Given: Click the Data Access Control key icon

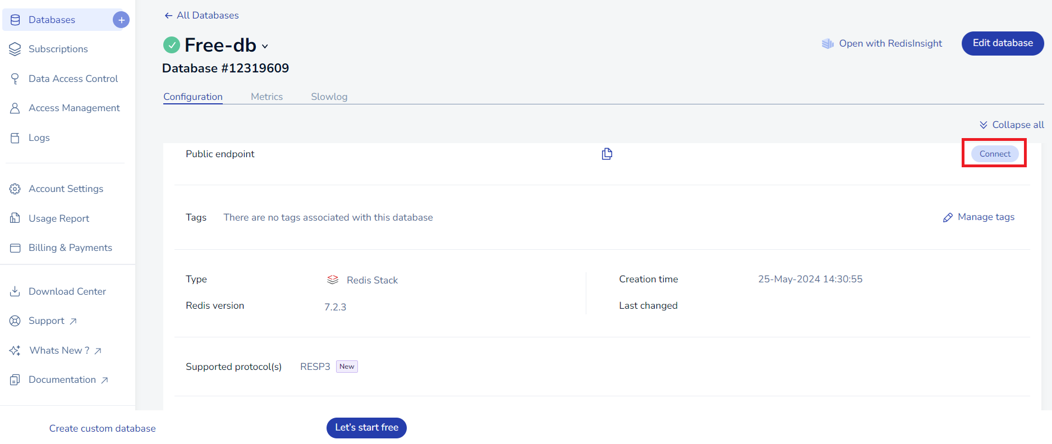Looking at the screenshot, I should point(15,79).
